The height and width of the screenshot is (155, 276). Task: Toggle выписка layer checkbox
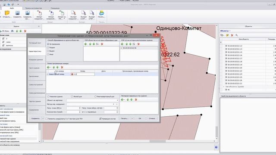pyautogui.click(x=3, y=45)
